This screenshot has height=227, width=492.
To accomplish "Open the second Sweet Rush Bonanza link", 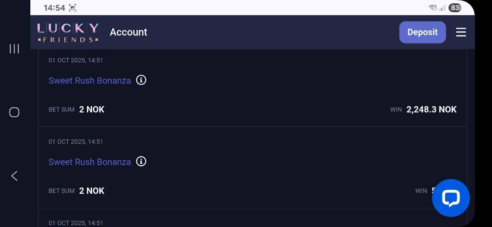I will (x=89, y=162).
